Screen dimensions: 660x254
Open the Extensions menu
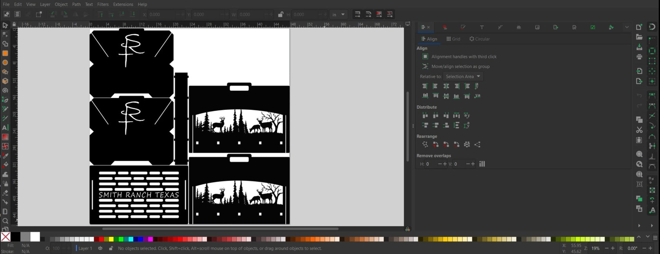click(123, 4)
